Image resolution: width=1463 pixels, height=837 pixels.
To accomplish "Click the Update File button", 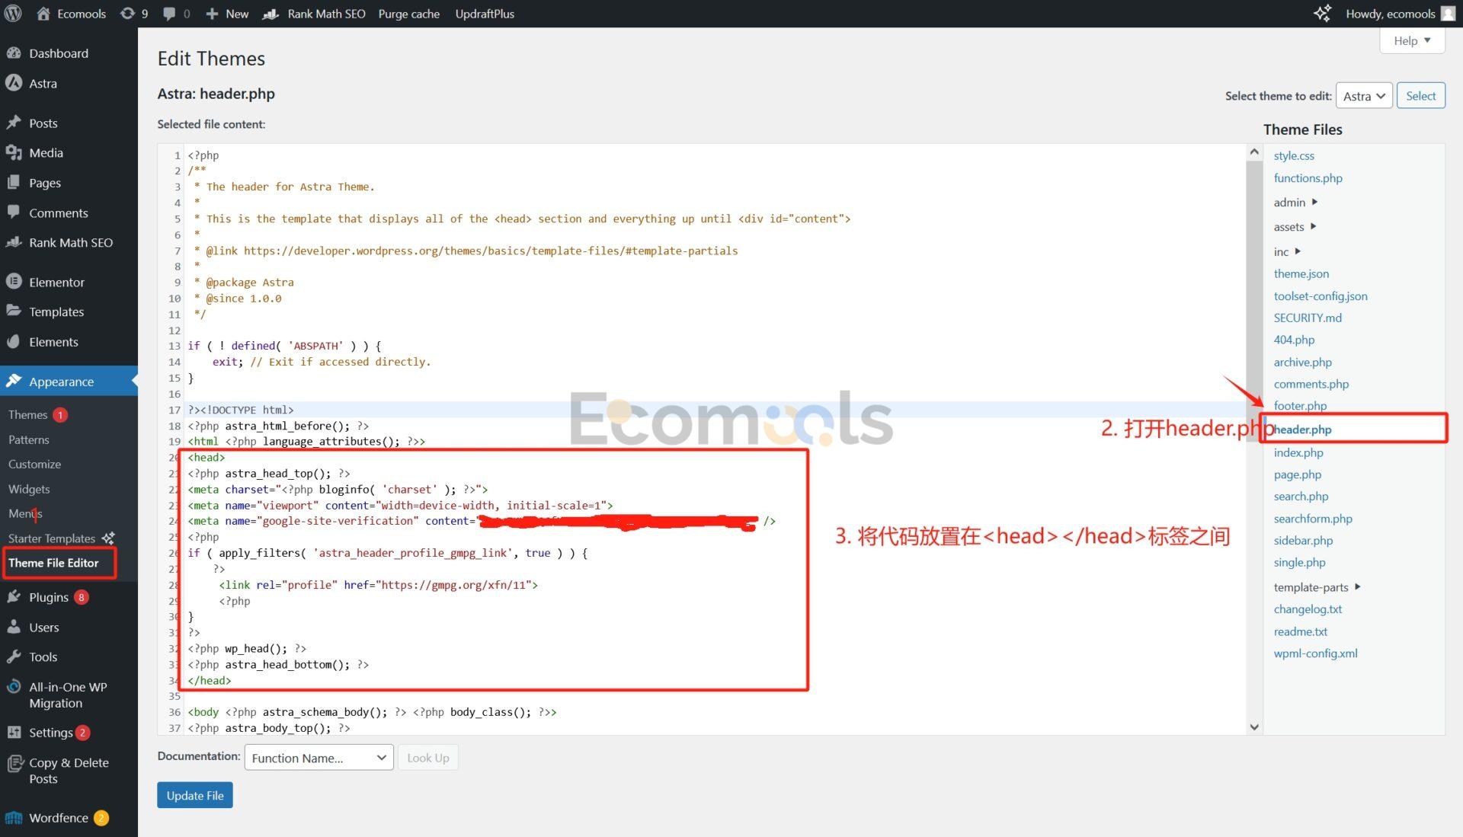I will pos(195,795).
